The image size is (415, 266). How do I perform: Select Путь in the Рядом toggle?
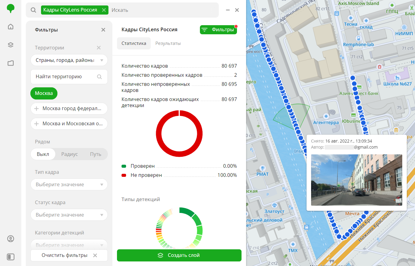(95, 154)
